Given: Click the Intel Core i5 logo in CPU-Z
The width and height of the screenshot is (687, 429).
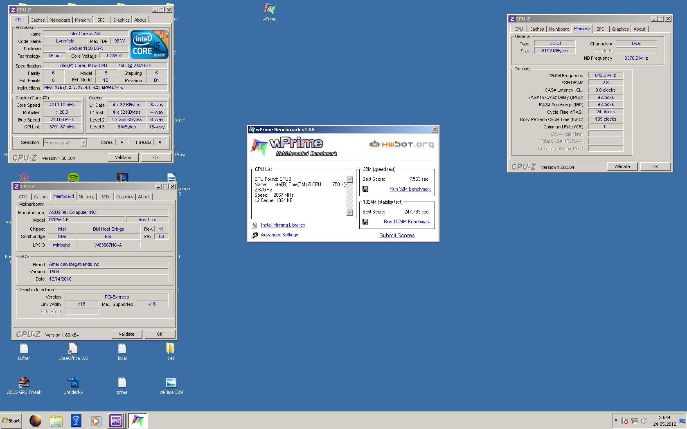Looking at the screenshot, I should click(x=149, y=44).
